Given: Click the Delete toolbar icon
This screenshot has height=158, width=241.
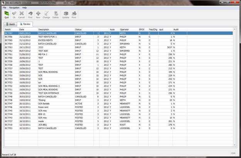Looking at the screenshot, I should tap(56, 14).
